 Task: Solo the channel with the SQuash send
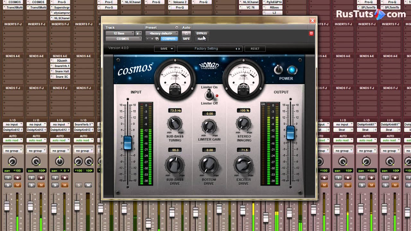click(55, 185)
